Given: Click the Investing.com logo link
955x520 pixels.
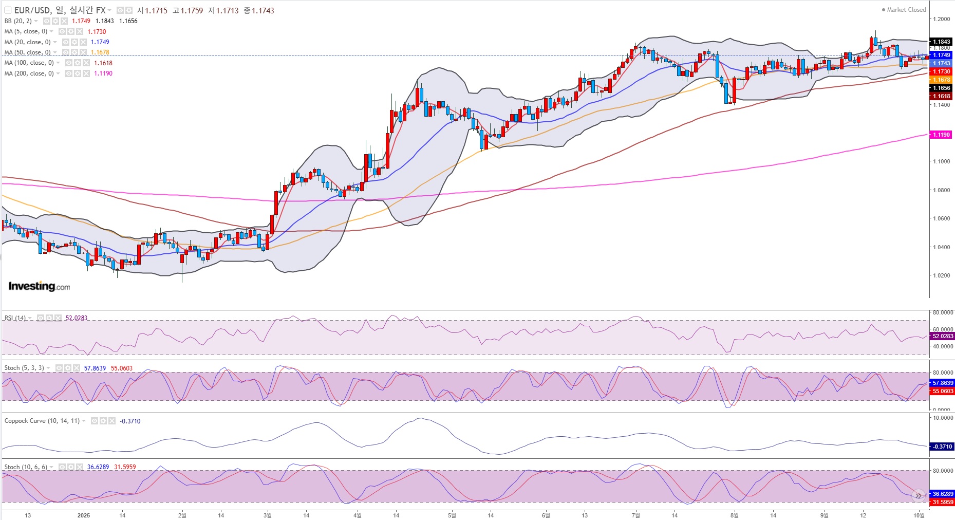Looking at the screenshot, I should [x=39, y=286].
